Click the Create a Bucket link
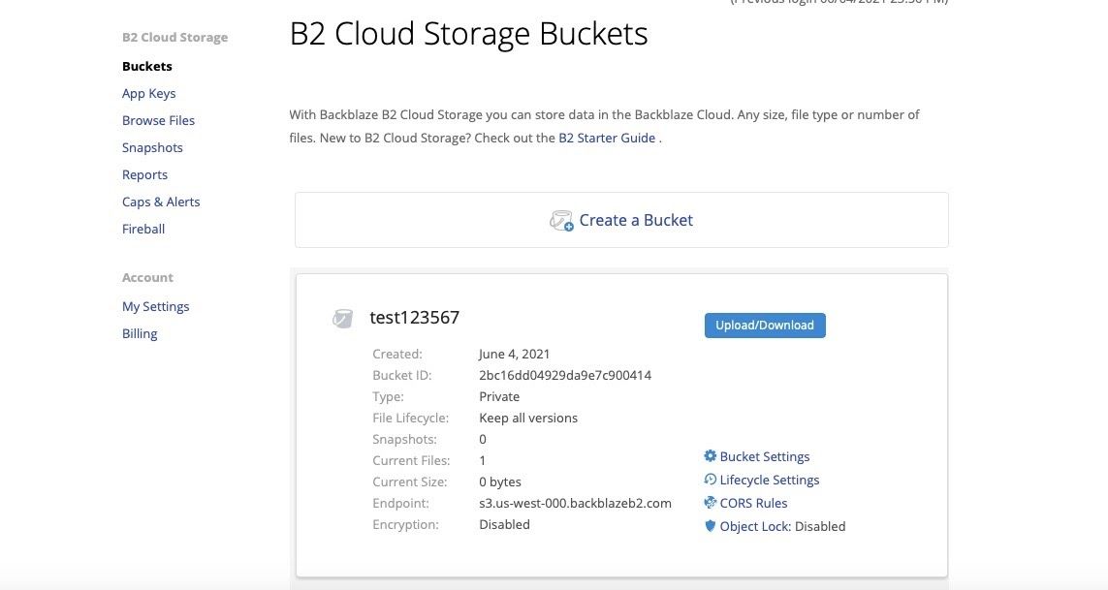Screen dimensions: 1108x590 pos(636,221)
